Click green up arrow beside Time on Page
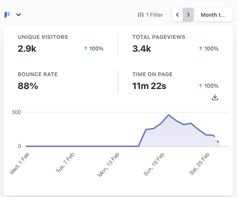The image size is (238, 197). coord(200,86)
